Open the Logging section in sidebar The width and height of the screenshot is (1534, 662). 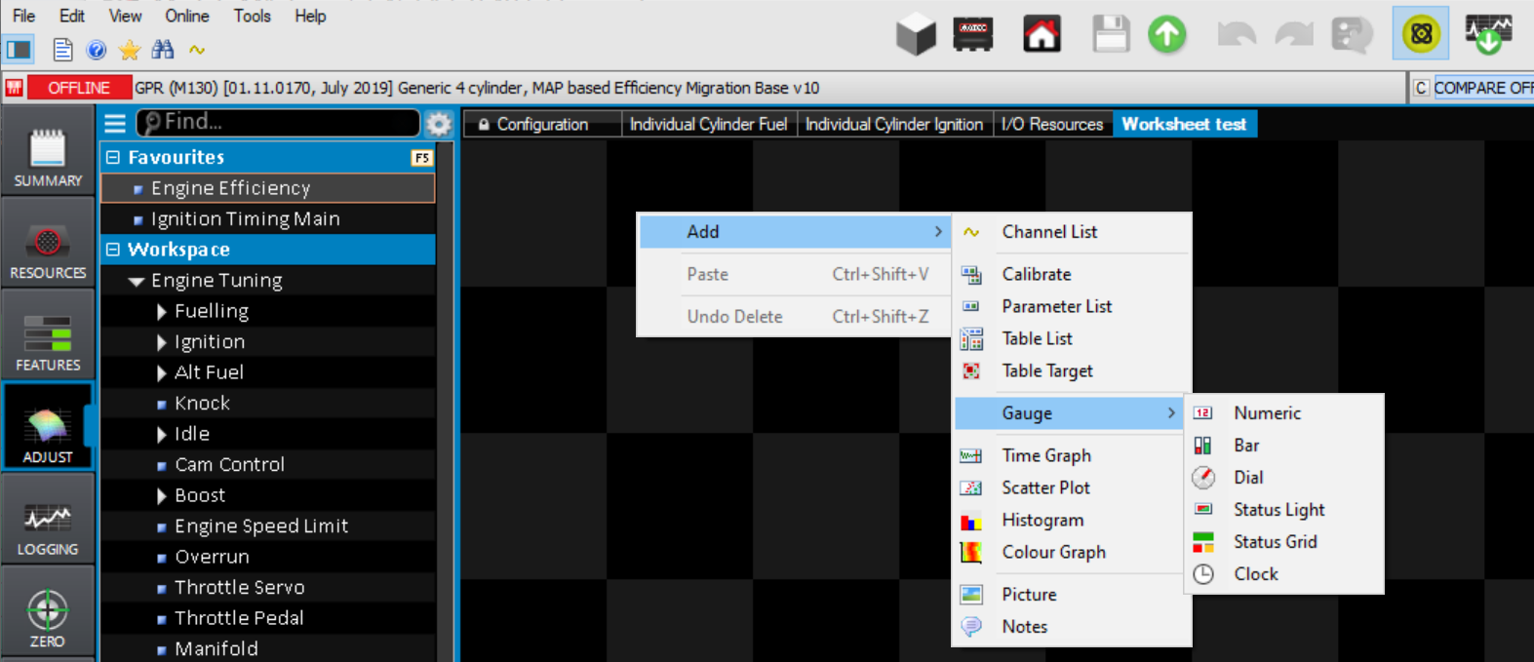click(x=48, y=526)
